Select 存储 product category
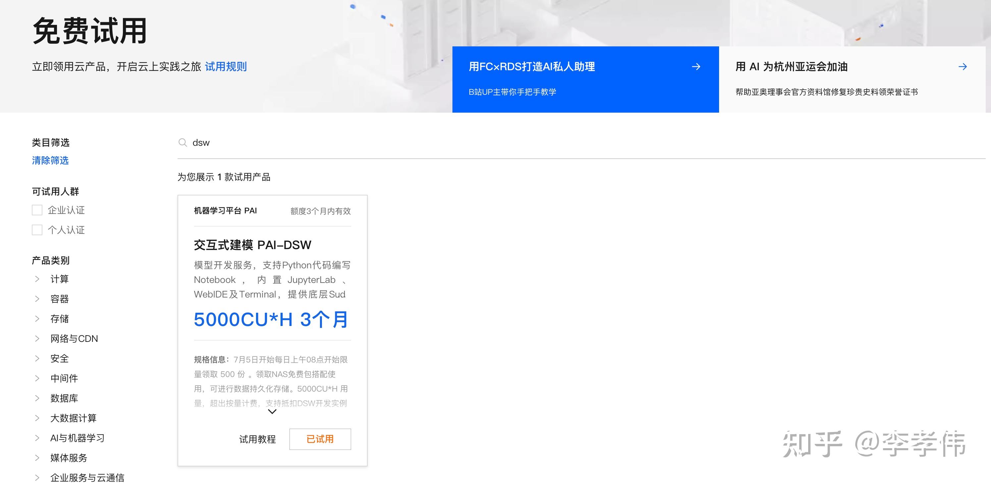The height and width of the screenshot is (483, 991). click(x=60, y=319)
